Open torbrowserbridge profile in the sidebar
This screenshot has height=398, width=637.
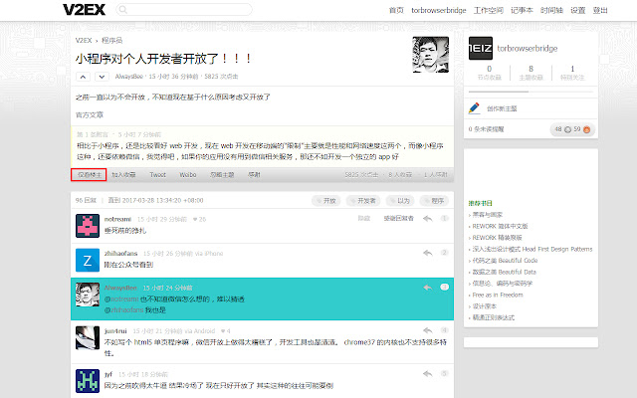[528, 49]
